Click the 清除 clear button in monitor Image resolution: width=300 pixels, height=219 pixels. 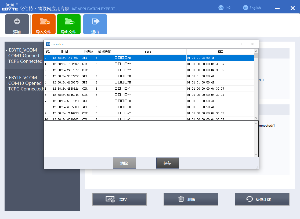pyautogui.click(x=124, y=163)
